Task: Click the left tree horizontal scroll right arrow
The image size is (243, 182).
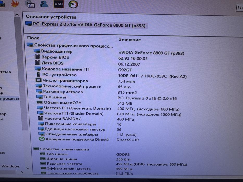Action: coord(22,172)
